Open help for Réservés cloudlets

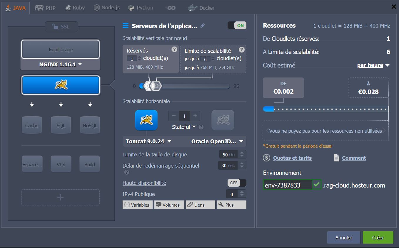(174, 50)
